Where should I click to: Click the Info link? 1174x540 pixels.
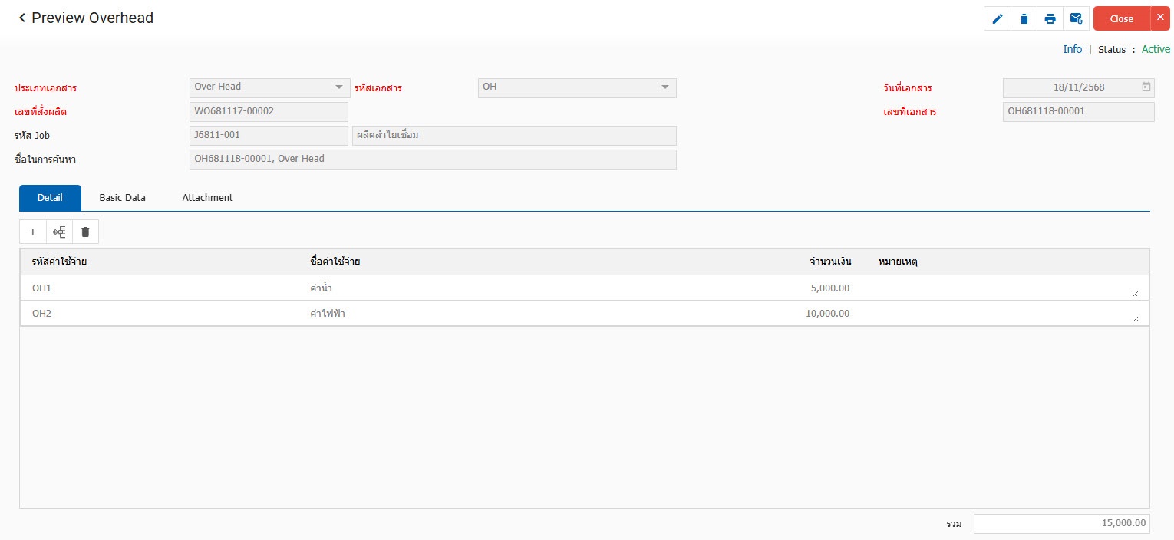1072,49
